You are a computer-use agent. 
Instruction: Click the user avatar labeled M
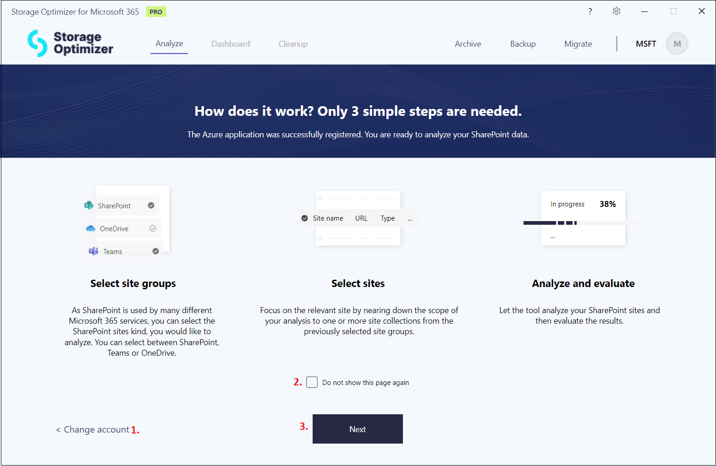(677, 44)
